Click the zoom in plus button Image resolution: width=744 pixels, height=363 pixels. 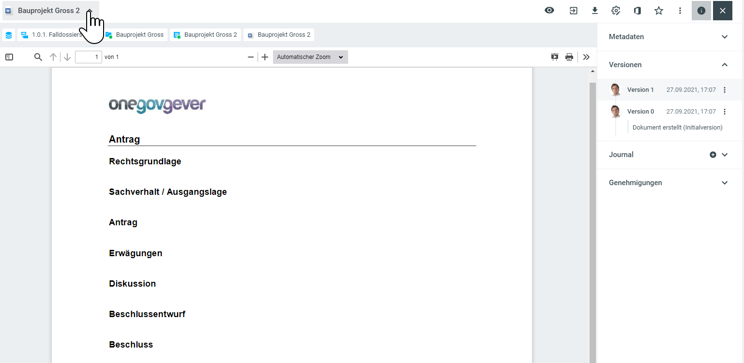[265, 57]
